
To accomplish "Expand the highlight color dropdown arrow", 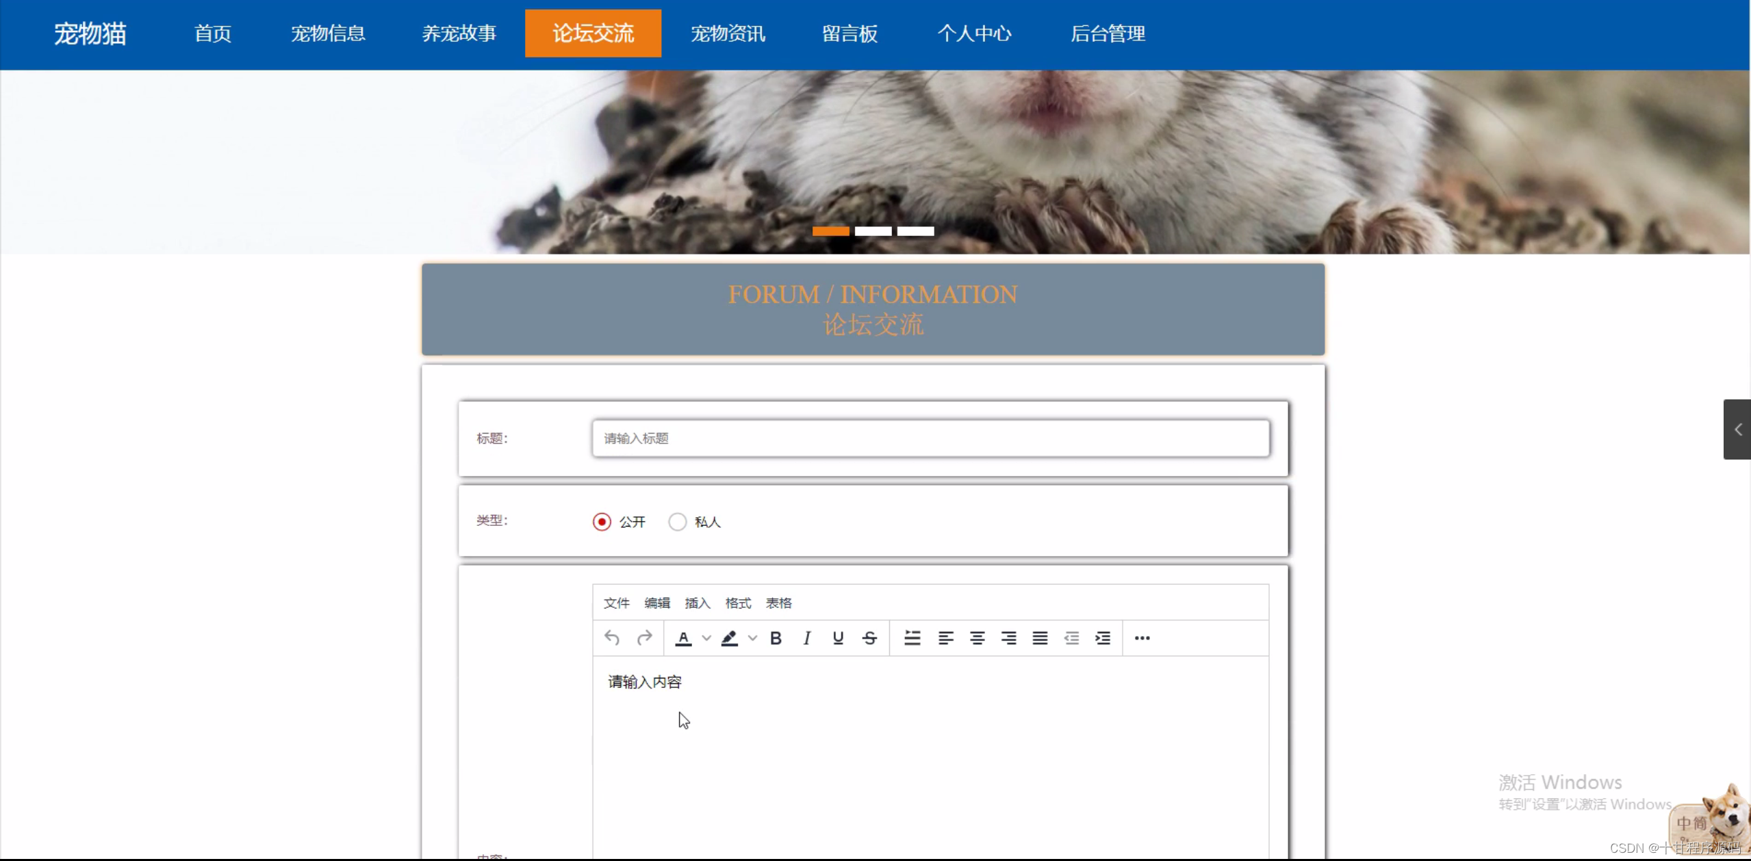I will click(x=752, y=638).
